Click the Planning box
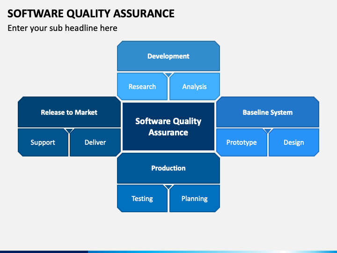This screenshot has width=337, height=253. tap(195, 198)
